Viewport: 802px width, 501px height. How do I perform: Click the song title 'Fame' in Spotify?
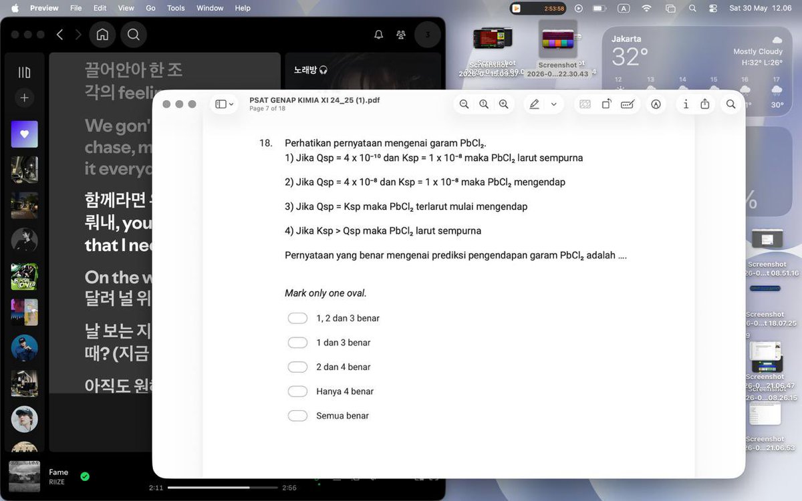[58, 472]
